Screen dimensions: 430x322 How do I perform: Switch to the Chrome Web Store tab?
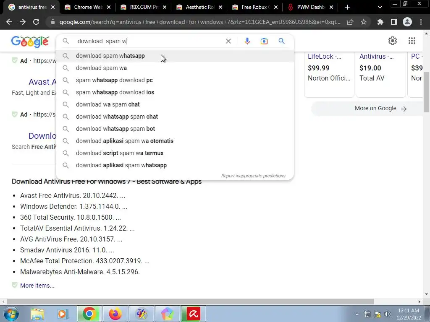(x=88, y=7)
